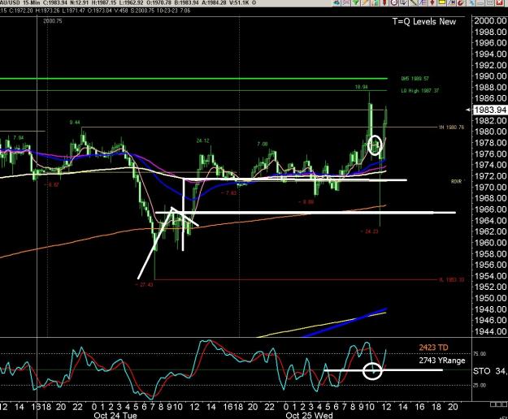Click the 'RH5 1989.57' level label

coord(415,79)
